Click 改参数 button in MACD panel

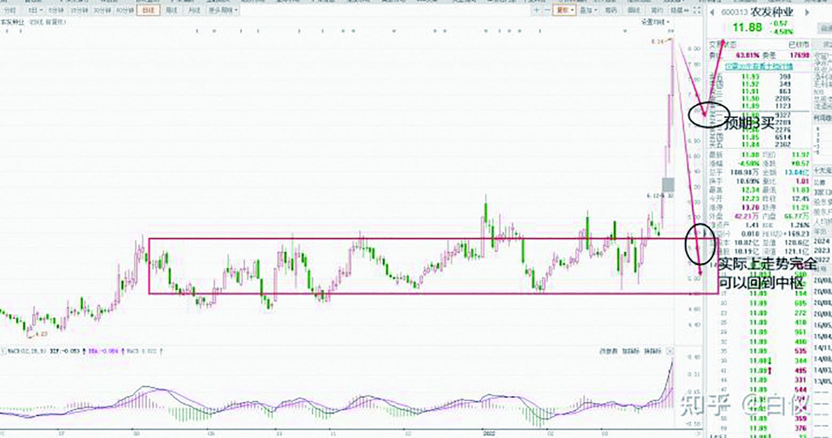click(x=608, y=351)
